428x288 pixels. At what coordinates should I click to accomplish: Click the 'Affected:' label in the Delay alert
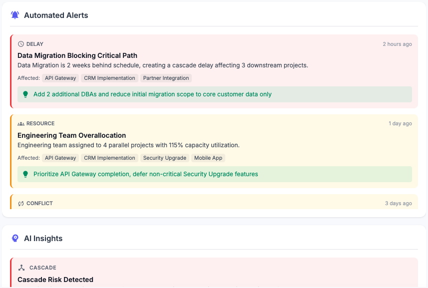(x=28, y=78)
